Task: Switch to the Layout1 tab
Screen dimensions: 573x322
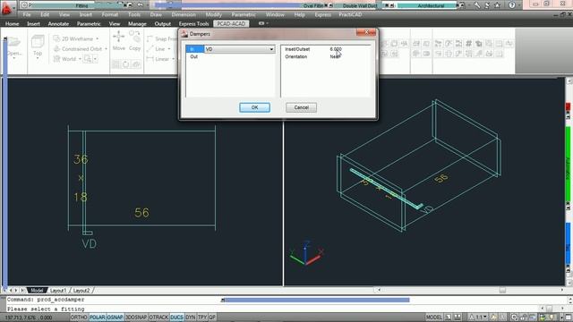Action: (x=58, y=291)
